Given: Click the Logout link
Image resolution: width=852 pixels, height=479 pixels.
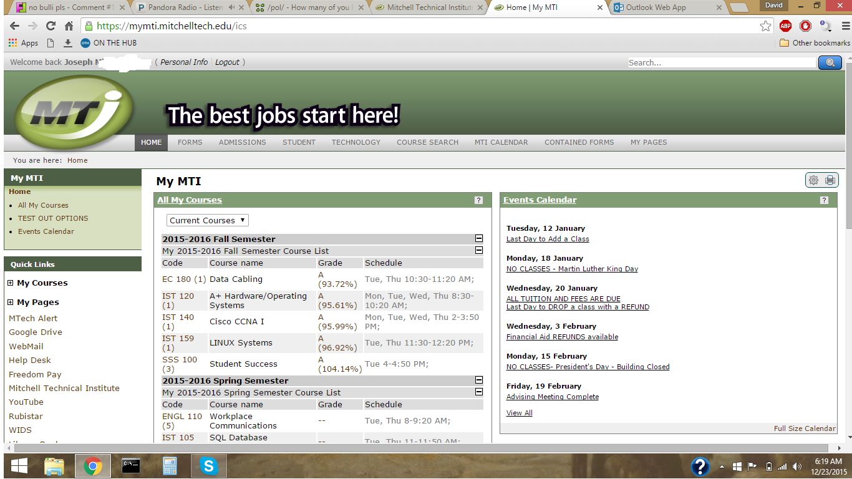Looking at the screenshot, I should coord(227,62).
